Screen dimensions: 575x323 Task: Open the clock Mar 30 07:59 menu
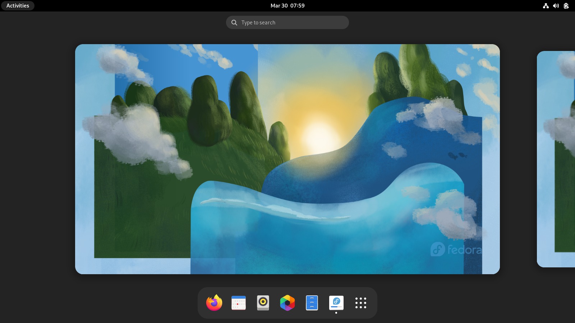point(287,6)
